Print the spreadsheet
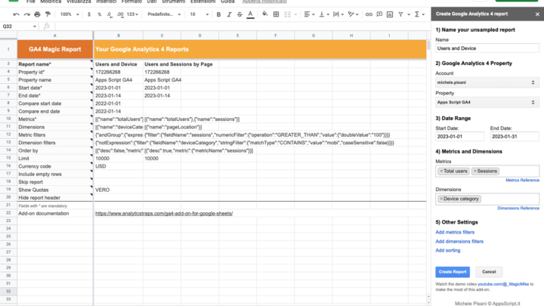544x306 pixels. (x=37, y=14)
